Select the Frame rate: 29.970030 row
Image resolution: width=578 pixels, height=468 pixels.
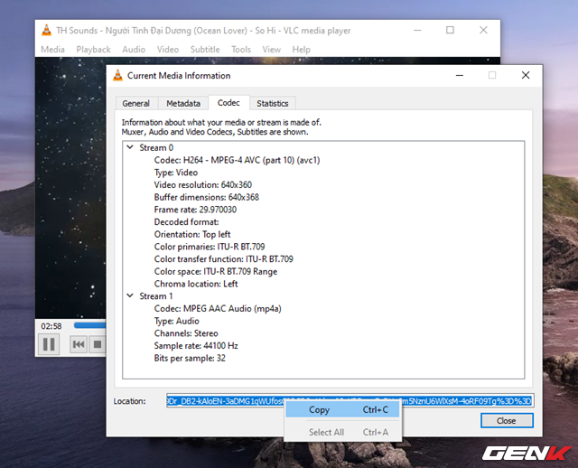coord(195,210)
